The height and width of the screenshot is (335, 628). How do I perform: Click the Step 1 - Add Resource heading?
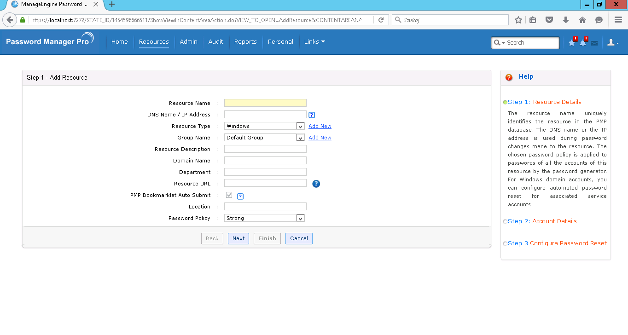pyautogui.click(x=57, y=77)
